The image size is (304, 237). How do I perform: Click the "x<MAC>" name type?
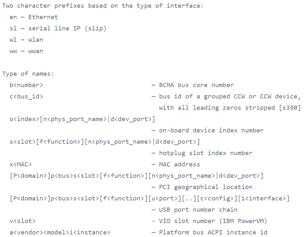tap(21, 164)
